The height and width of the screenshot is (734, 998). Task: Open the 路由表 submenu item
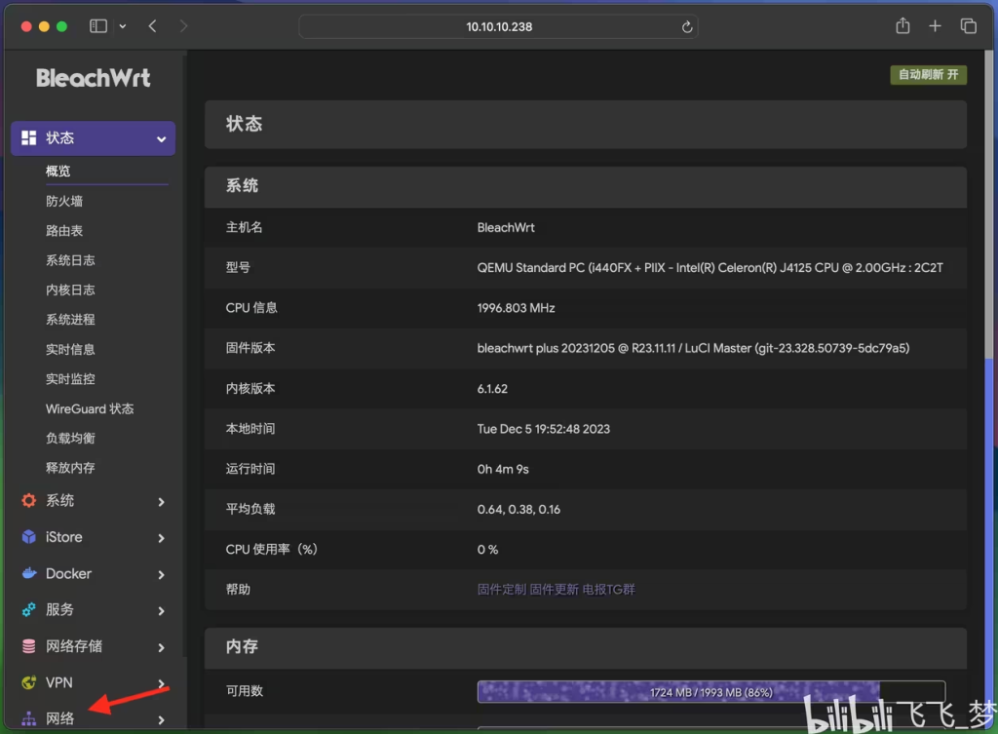[x=64, y=230]
